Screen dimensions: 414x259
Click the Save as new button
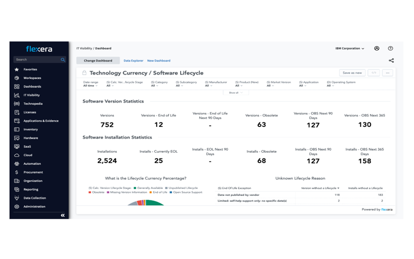[x=352, y=73]
